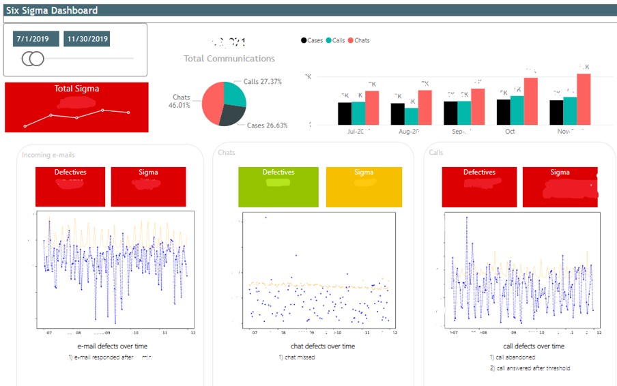This screenshot has height=386, width=617.
Task: Select the Incoming e-mails Defectives card
Action: point(70,185)
